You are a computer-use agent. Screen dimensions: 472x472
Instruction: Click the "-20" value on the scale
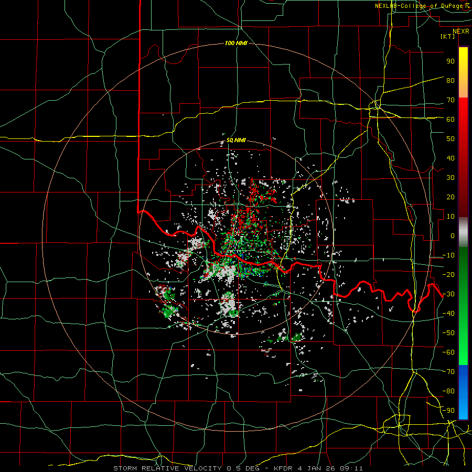(448, 275)
